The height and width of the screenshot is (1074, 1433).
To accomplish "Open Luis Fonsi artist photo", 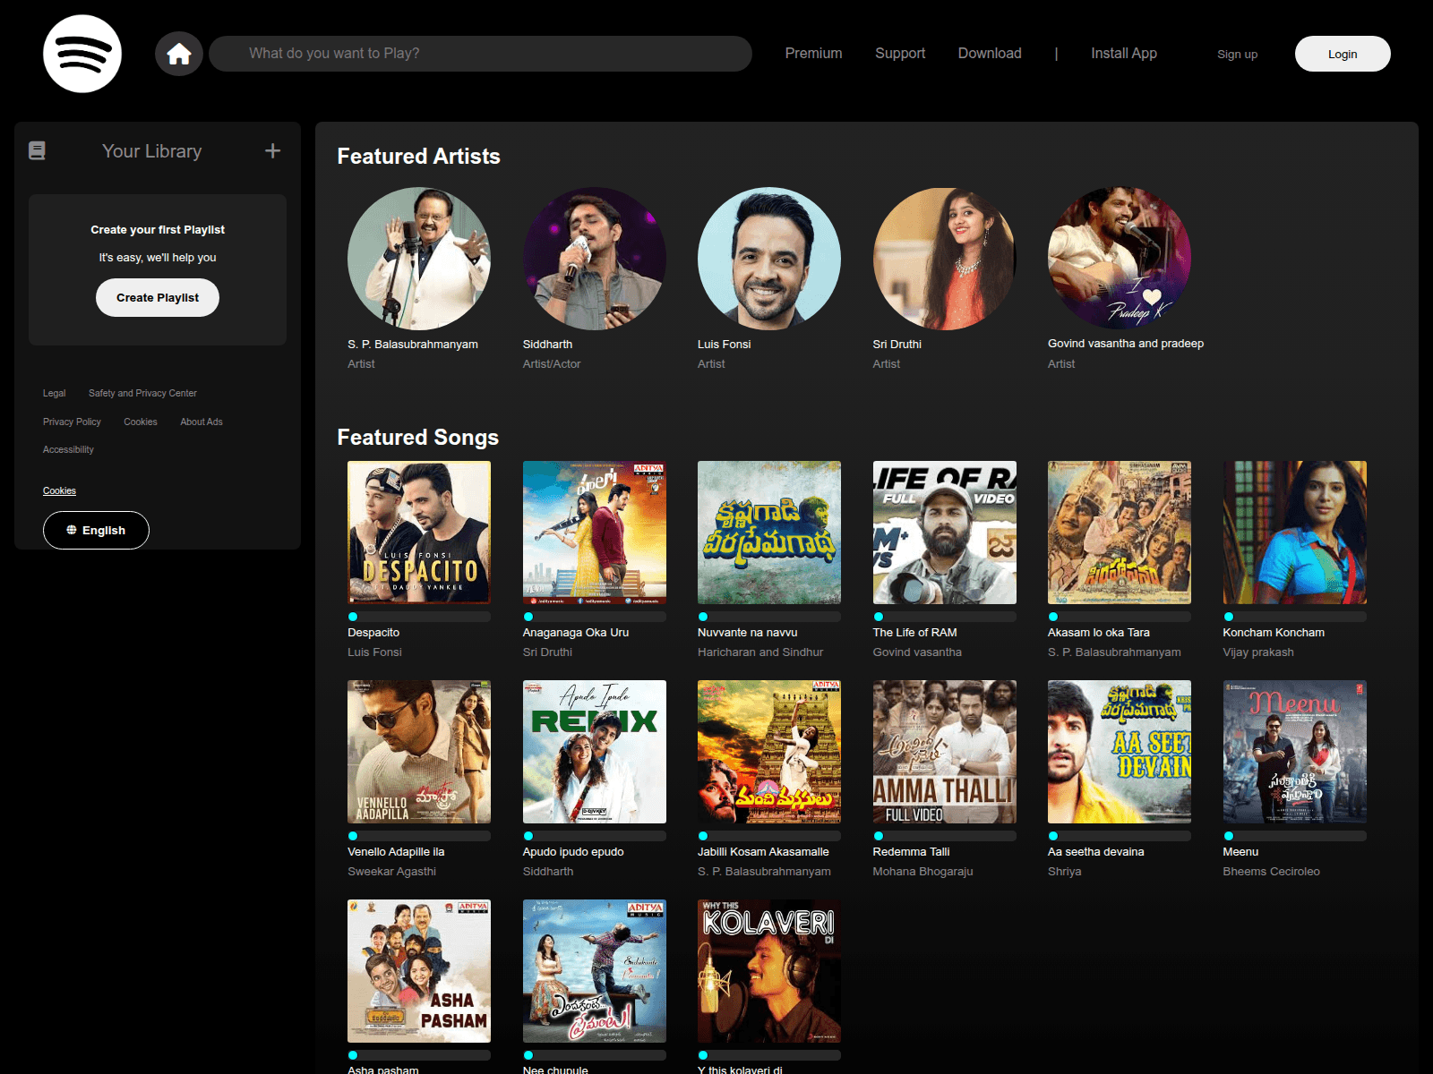I will pos(769,259).
